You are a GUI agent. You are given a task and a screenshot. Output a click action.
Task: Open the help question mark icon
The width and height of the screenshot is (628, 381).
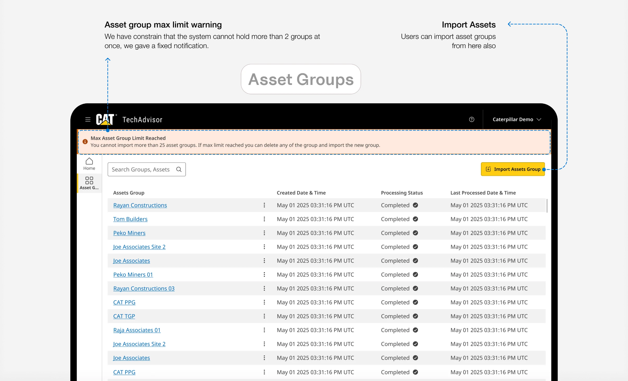tap(472, 119)
